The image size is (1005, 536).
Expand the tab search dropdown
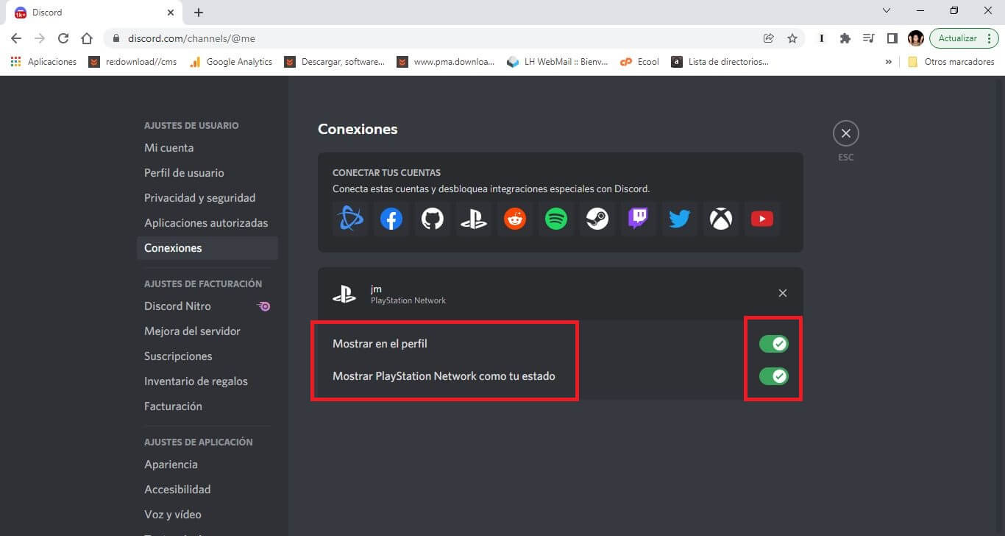click(x=887, y=11)
